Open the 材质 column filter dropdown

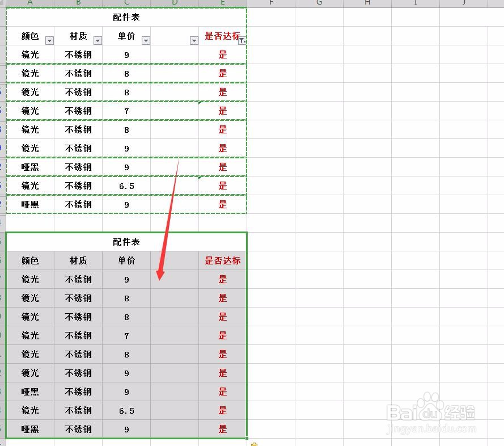click(98, 40)
